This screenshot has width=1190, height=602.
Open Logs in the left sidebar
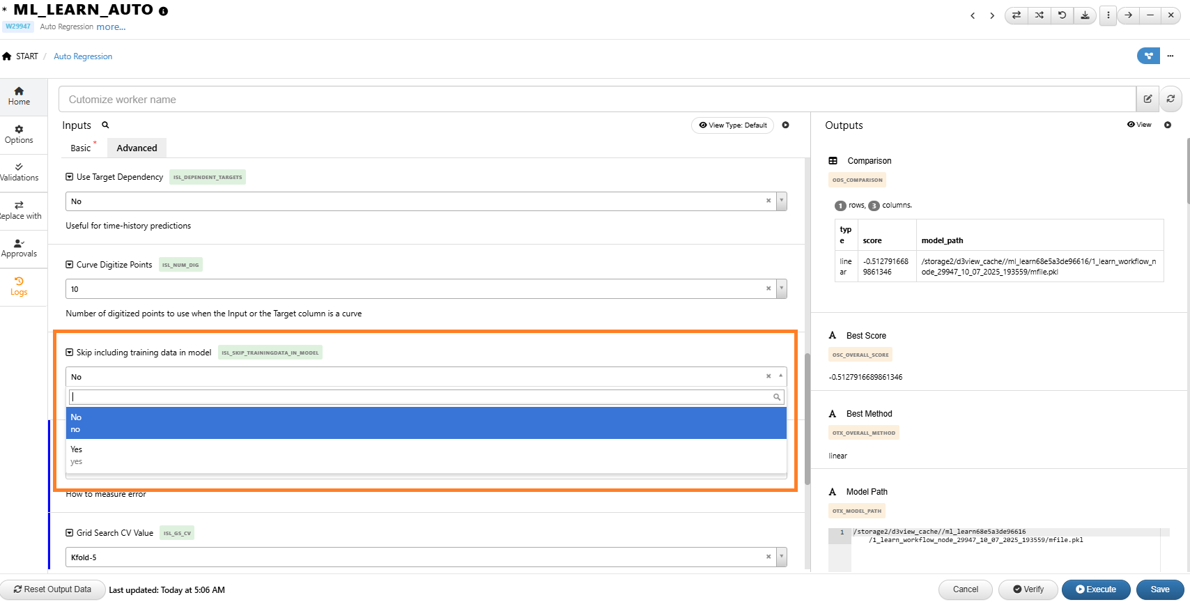point(19,286)
